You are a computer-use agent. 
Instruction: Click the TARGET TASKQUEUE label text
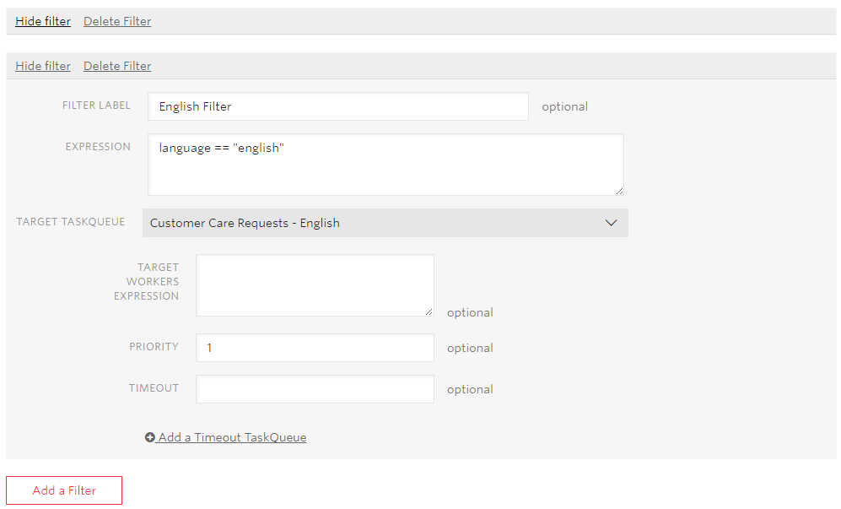[x=71, y=222]
